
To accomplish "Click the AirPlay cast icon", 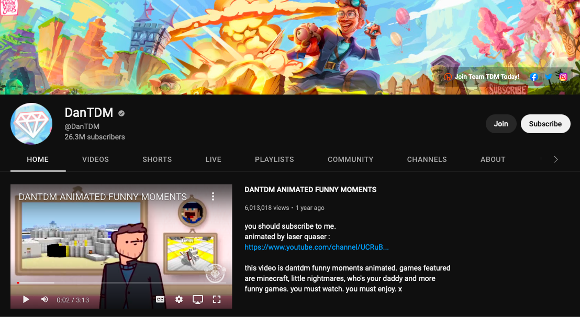I will (198, 299).
